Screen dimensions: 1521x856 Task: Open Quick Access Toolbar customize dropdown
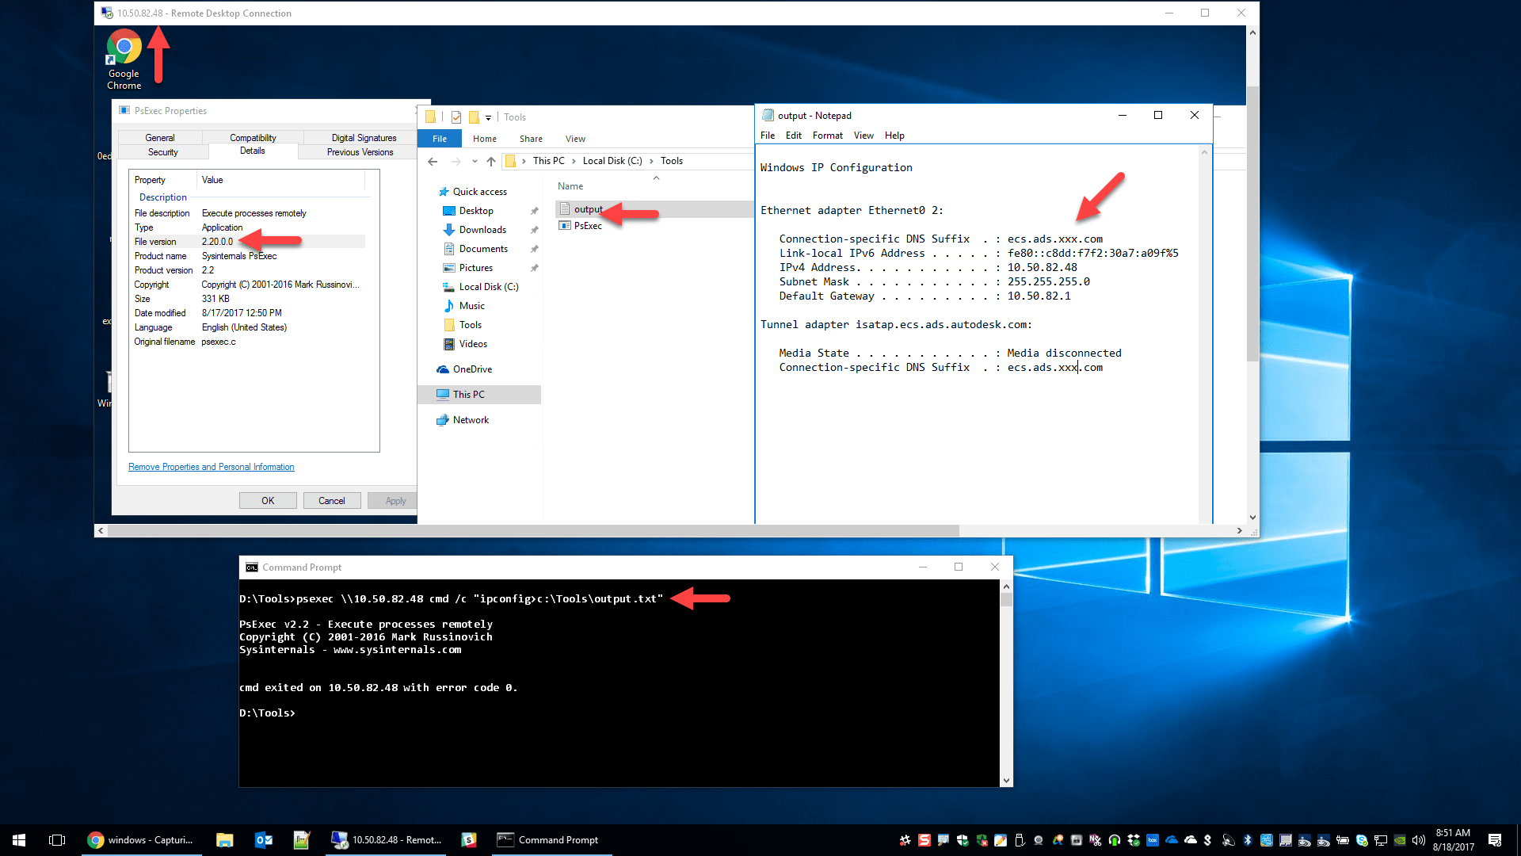[488, 117]
